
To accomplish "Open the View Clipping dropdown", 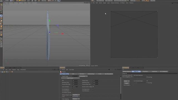I will click(x=76, y=99).
